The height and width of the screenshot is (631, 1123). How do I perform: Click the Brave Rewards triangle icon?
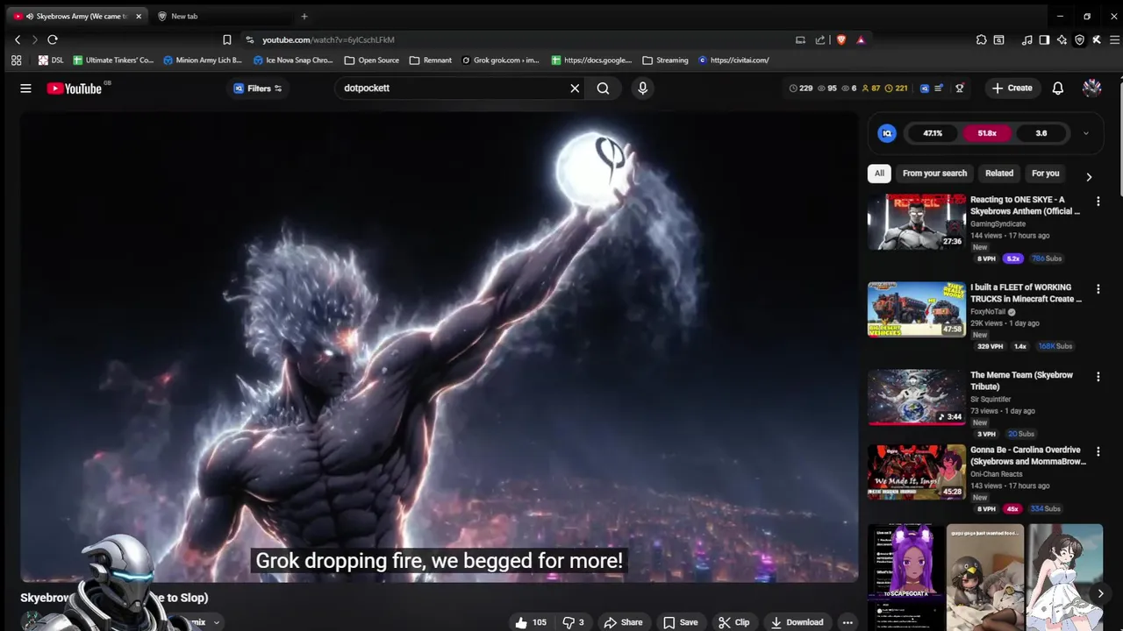tap(861, 39)
